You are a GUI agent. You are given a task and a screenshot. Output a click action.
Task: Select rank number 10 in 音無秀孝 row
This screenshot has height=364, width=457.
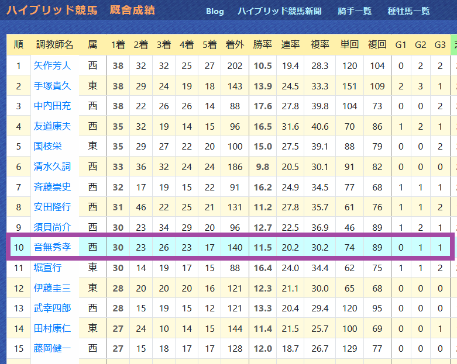(x=19, y=248)
